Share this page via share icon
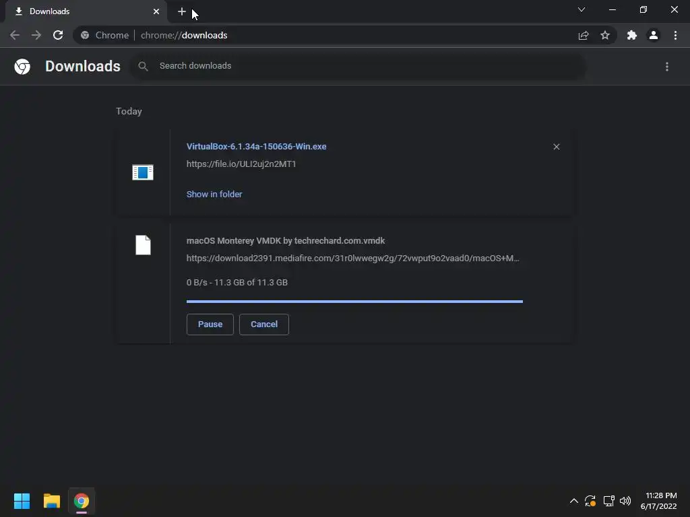690x517 pixels. pyautogui.click(x=584, y=35)
